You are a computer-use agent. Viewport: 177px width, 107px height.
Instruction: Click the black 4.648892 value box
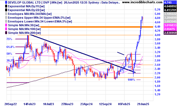tap(170, 6)
